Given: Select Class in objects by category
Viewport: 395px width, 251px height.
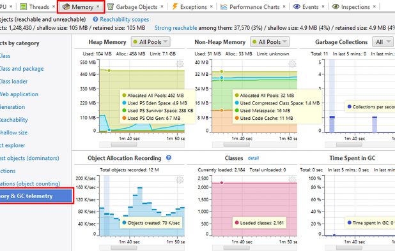Looking at the screenshot, I should tap(5, 56).
